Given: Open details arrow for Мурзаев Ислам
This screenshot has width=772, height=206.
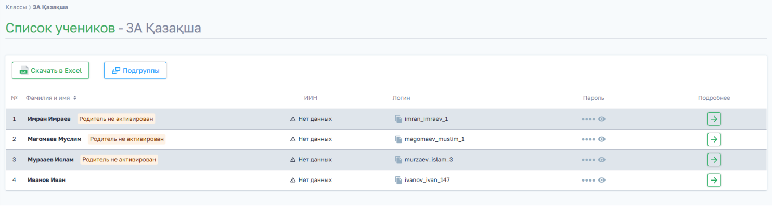Looking at the screenshot, I should [714, 160].
